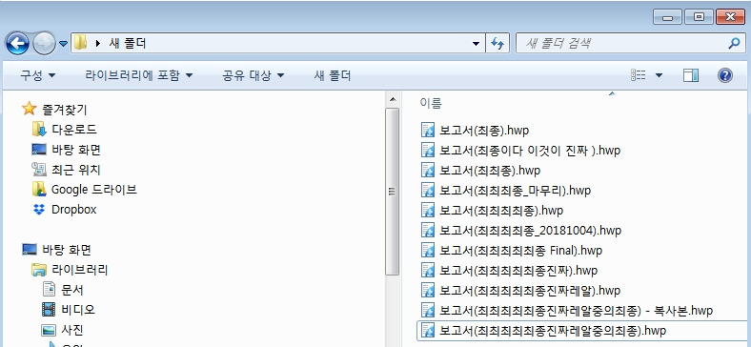This screenshot has width=751, height=347.
Task: Select the 복사본.hwp copy file
Action: point(577,312)
